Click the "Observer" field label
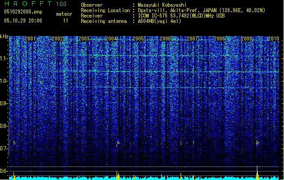 92,5
